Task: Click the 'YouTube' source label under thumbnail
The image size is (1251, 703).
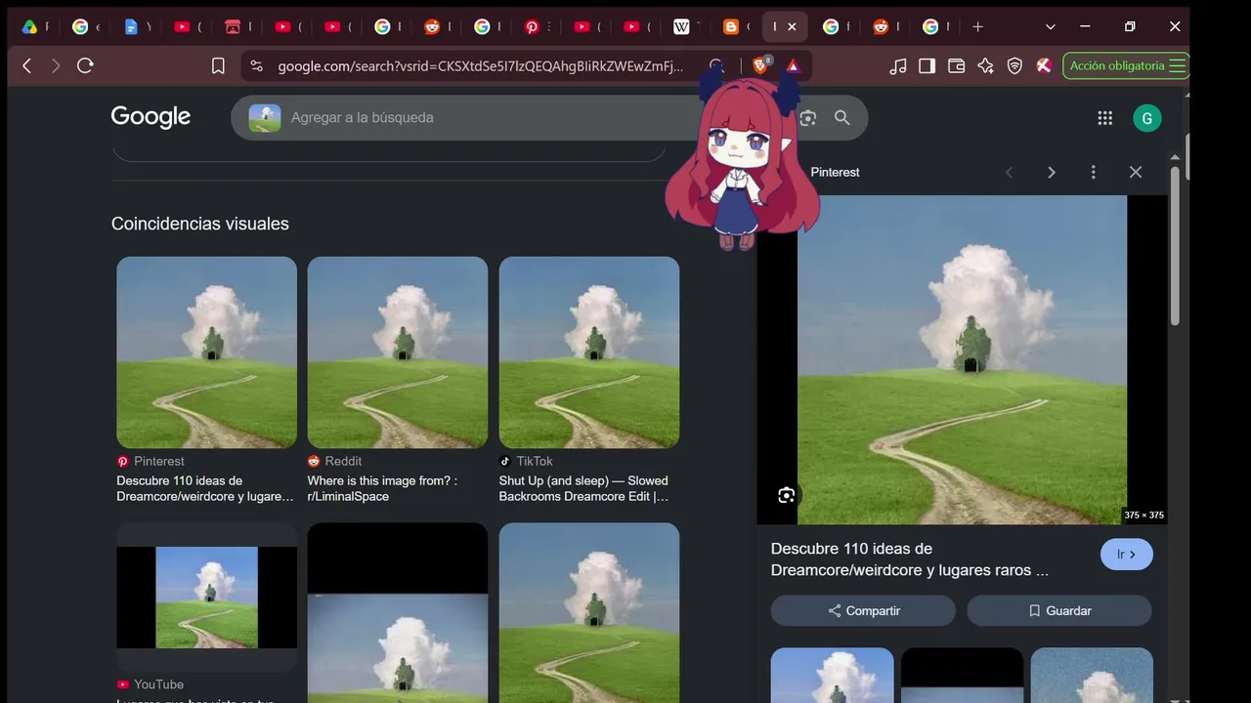Action: pyautogui.click(x=158, y=684)
